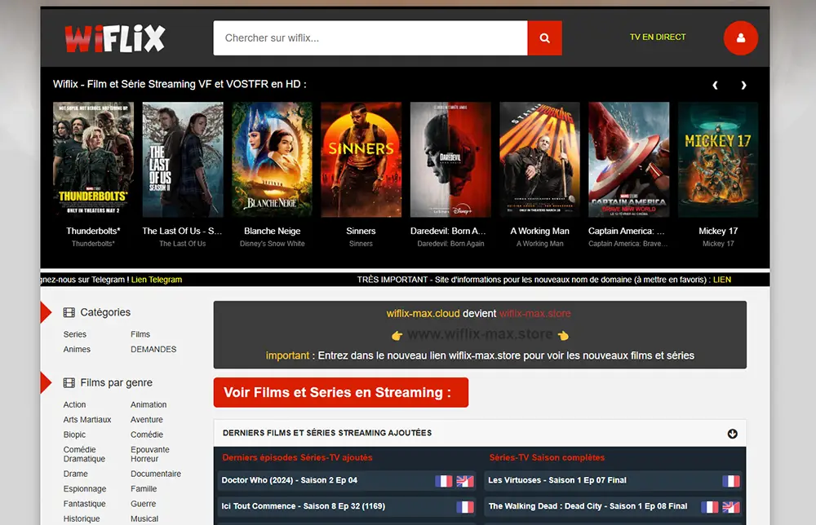Open Daredevil: Born Again poster
Viewport: 816px width, 525px height.
[x=450, y=160]
